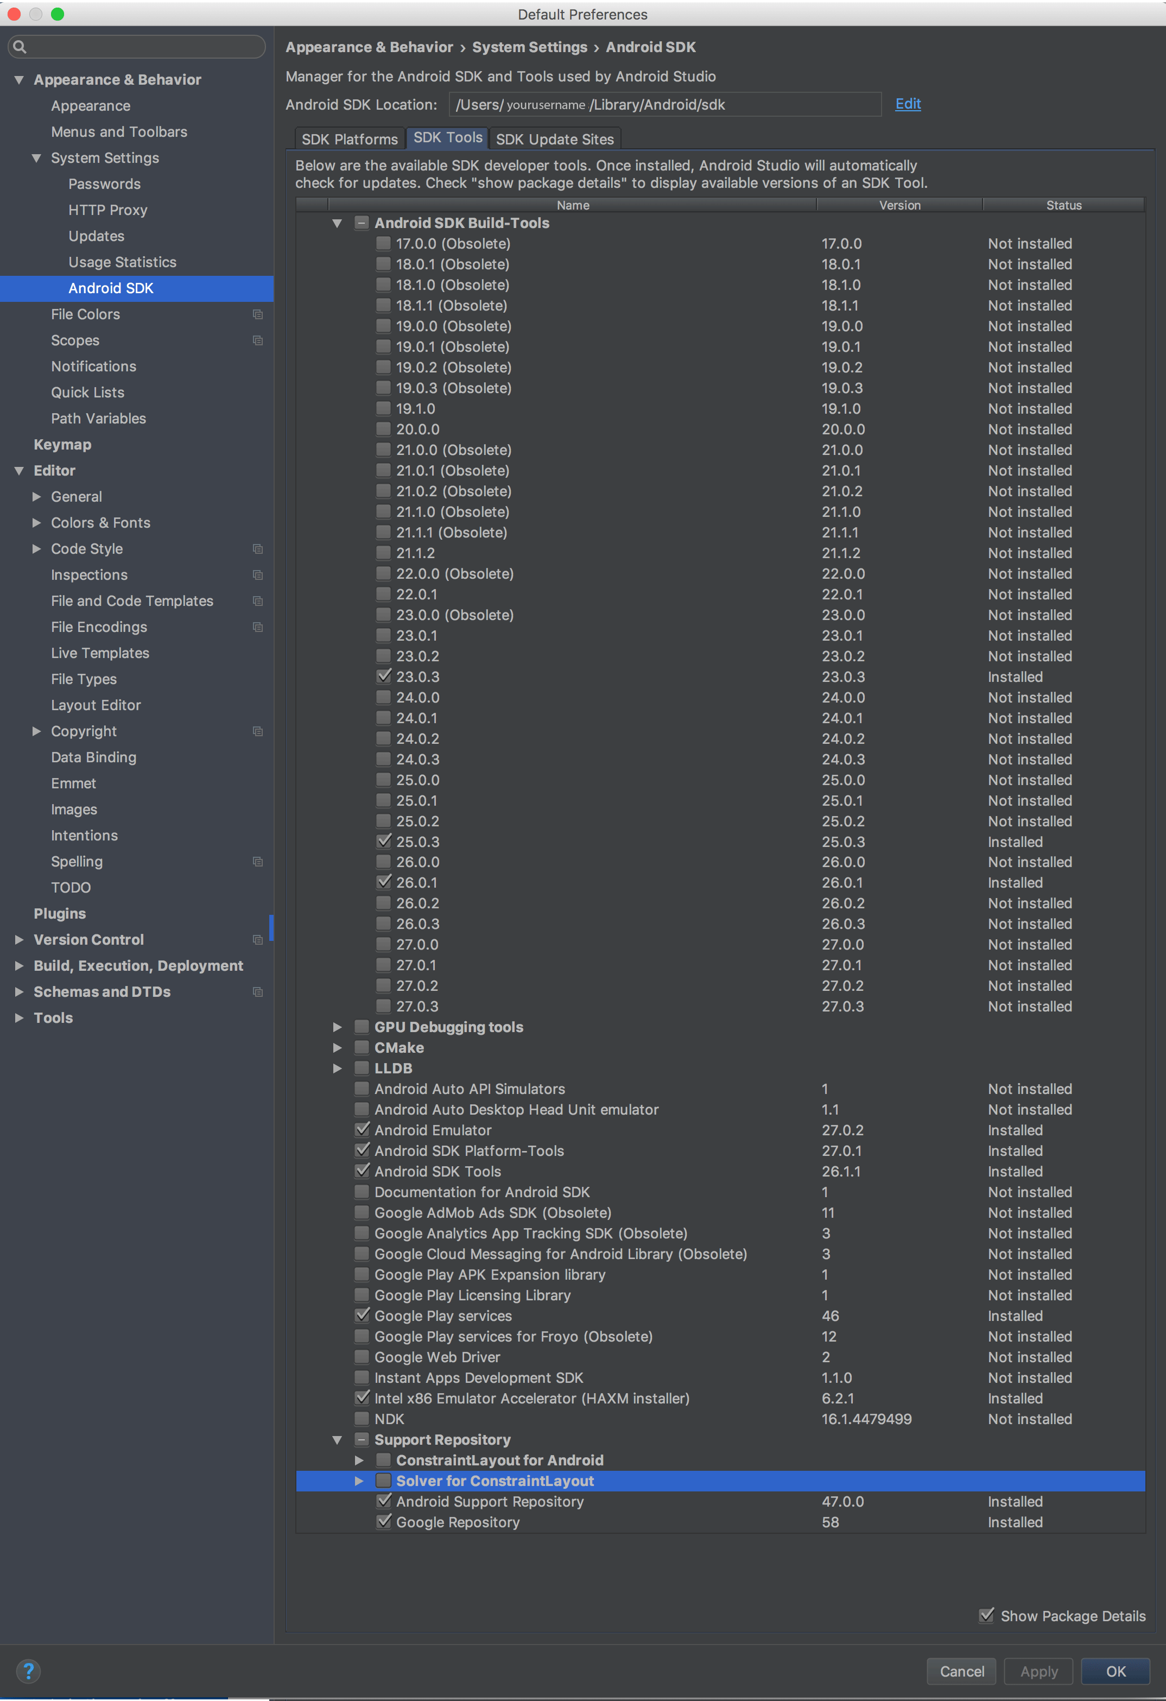The height and width of the screenshot is (1701, 1166).
Task: Collapse the Android SDK Build-Tools group
Action: coord(337,223)
